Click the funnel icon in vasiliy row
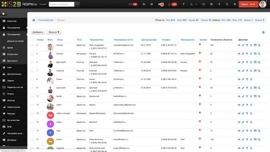 pyautogui.click(x=247, y=122)
